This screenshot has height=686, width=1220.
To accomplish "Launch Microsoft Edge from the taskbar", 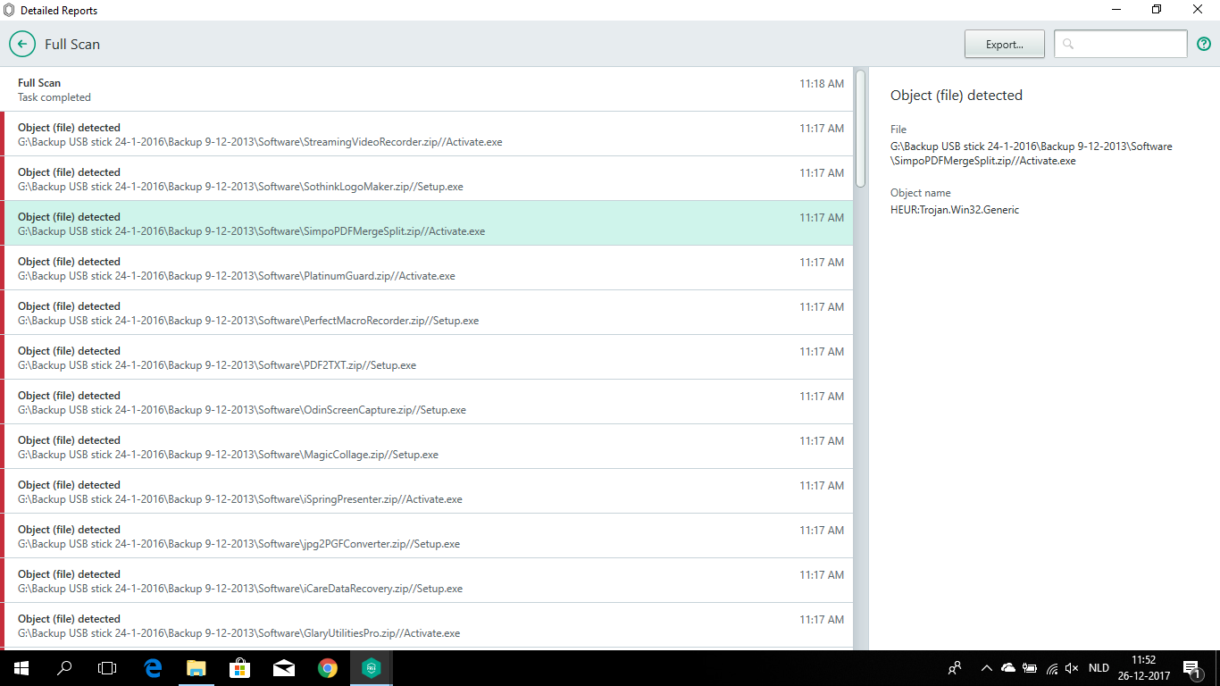I will (x=153, y=667).
